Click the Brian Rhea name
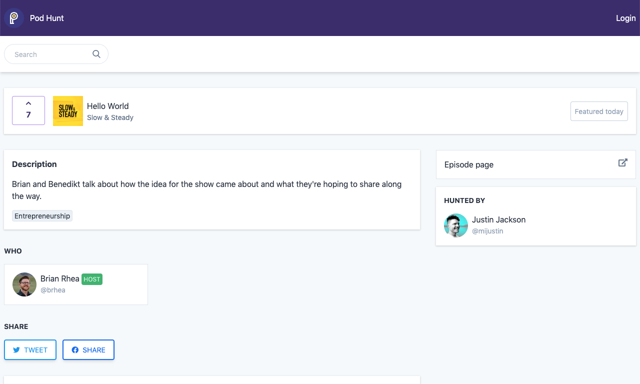640x384 pixels. point(60,278)
